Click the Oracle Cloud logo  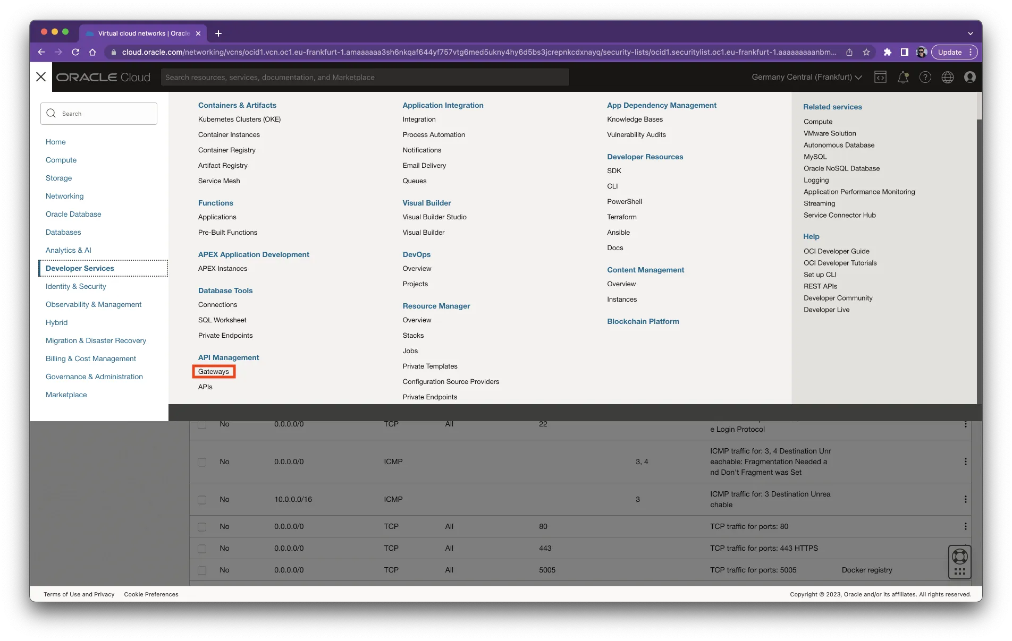tap(104, 77)
